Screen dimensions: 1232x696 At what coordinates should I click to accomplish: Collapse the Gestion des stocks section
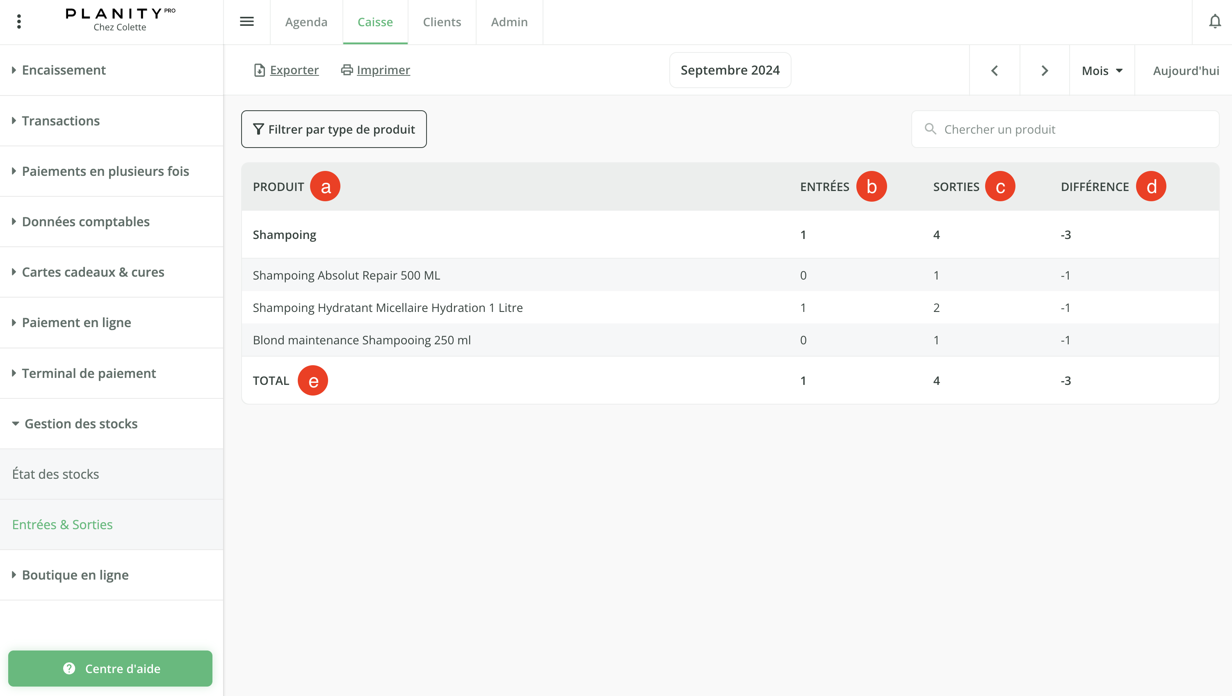click(81, 423)
